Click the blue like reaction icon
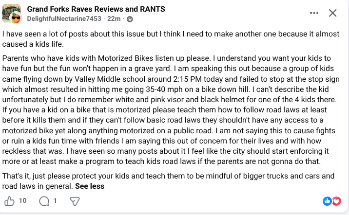349x215 pixels. click(x=327, y=201)
